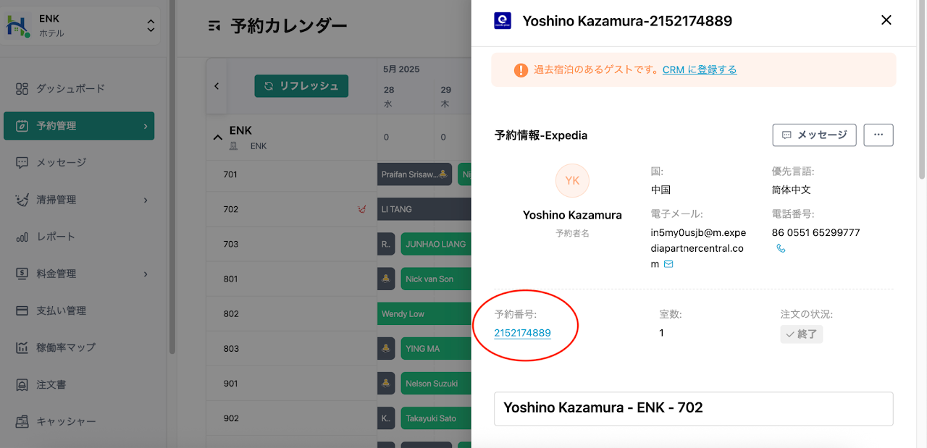Image resolution: width=927 pixels, height=448 pixels.
Task: Collapse the ENK room group
Action: pos(217,137)
